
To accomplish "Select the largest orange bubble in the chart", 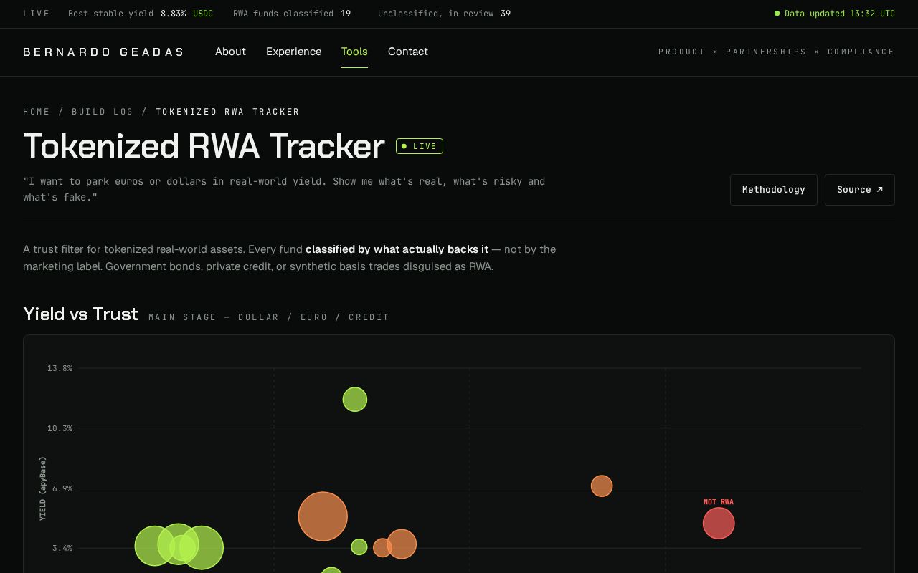I will pyautogui.click(x=323, y=516).
